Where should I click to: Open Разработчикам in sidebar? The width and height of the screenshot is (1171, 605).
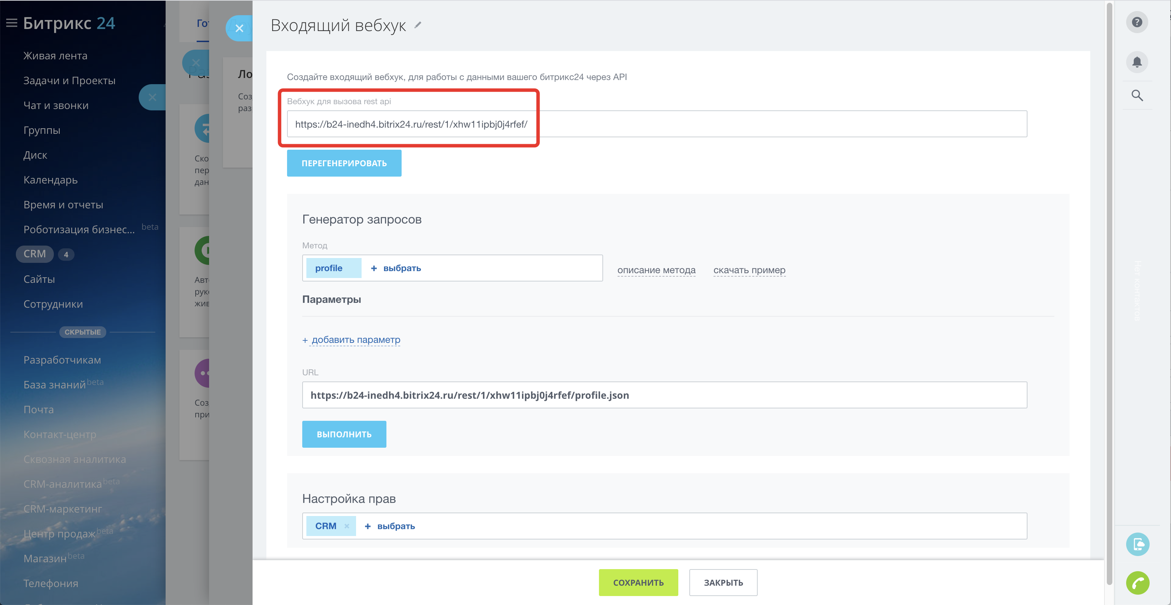click(x=62, y=360)
